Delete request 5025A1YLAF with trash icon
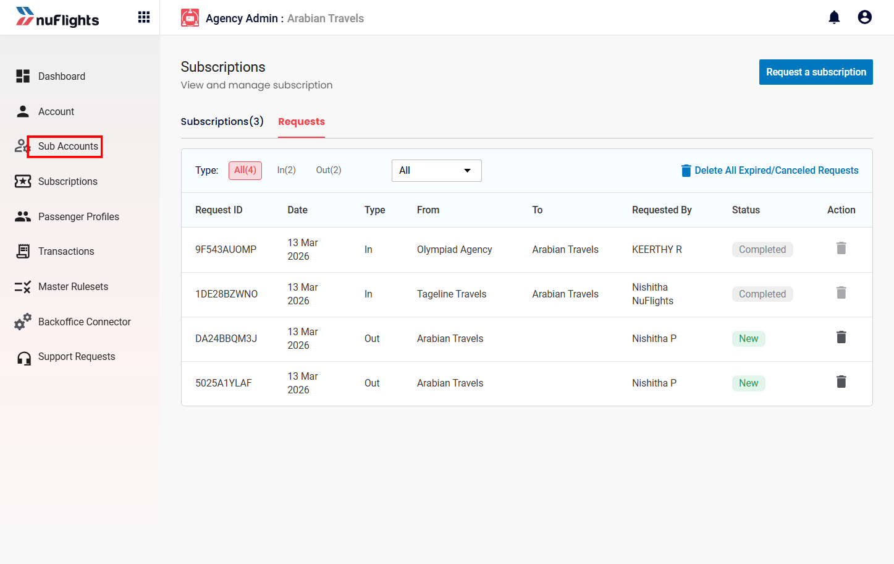This screenshot has width=894, height=564. coord(841,382)
